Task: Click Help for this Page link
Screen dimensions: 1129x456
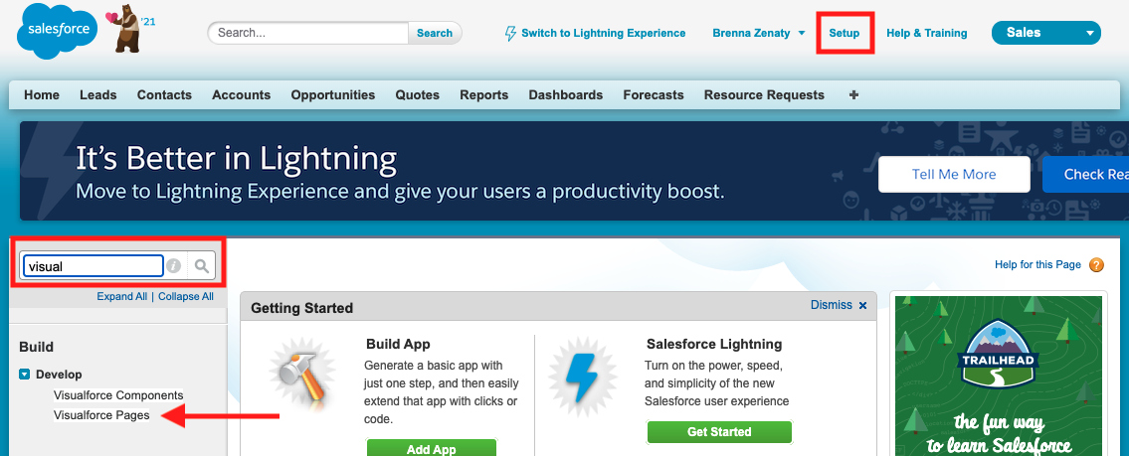Action: pyautogui.click(x=1037, y=264)
